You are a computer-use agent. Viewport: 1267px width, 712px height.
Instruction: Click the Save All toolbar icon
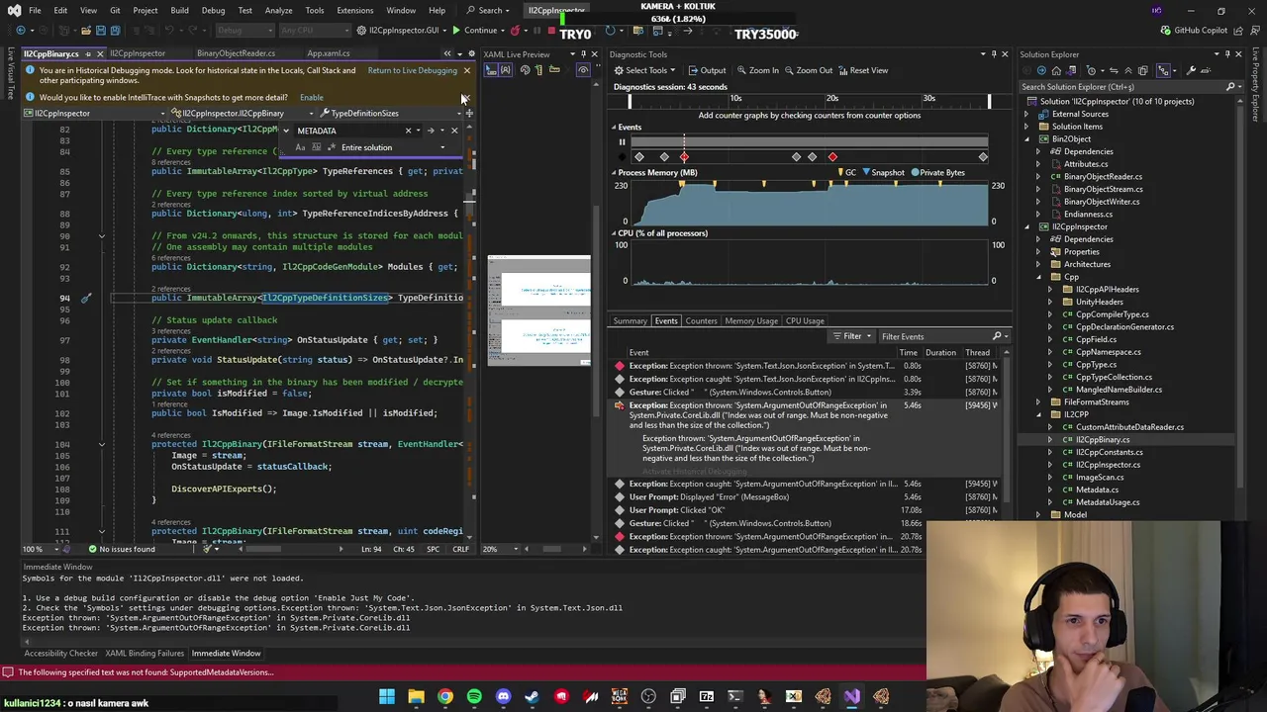[115, 30]
